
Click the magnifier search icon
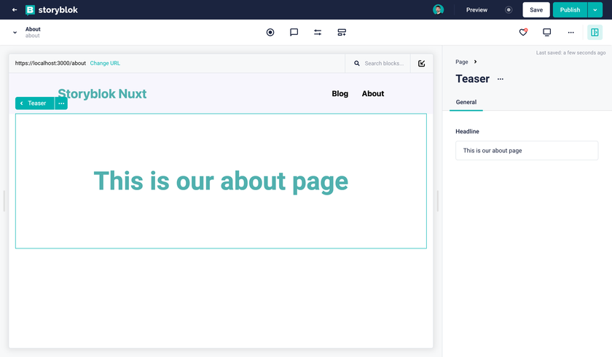click(357, 63)
